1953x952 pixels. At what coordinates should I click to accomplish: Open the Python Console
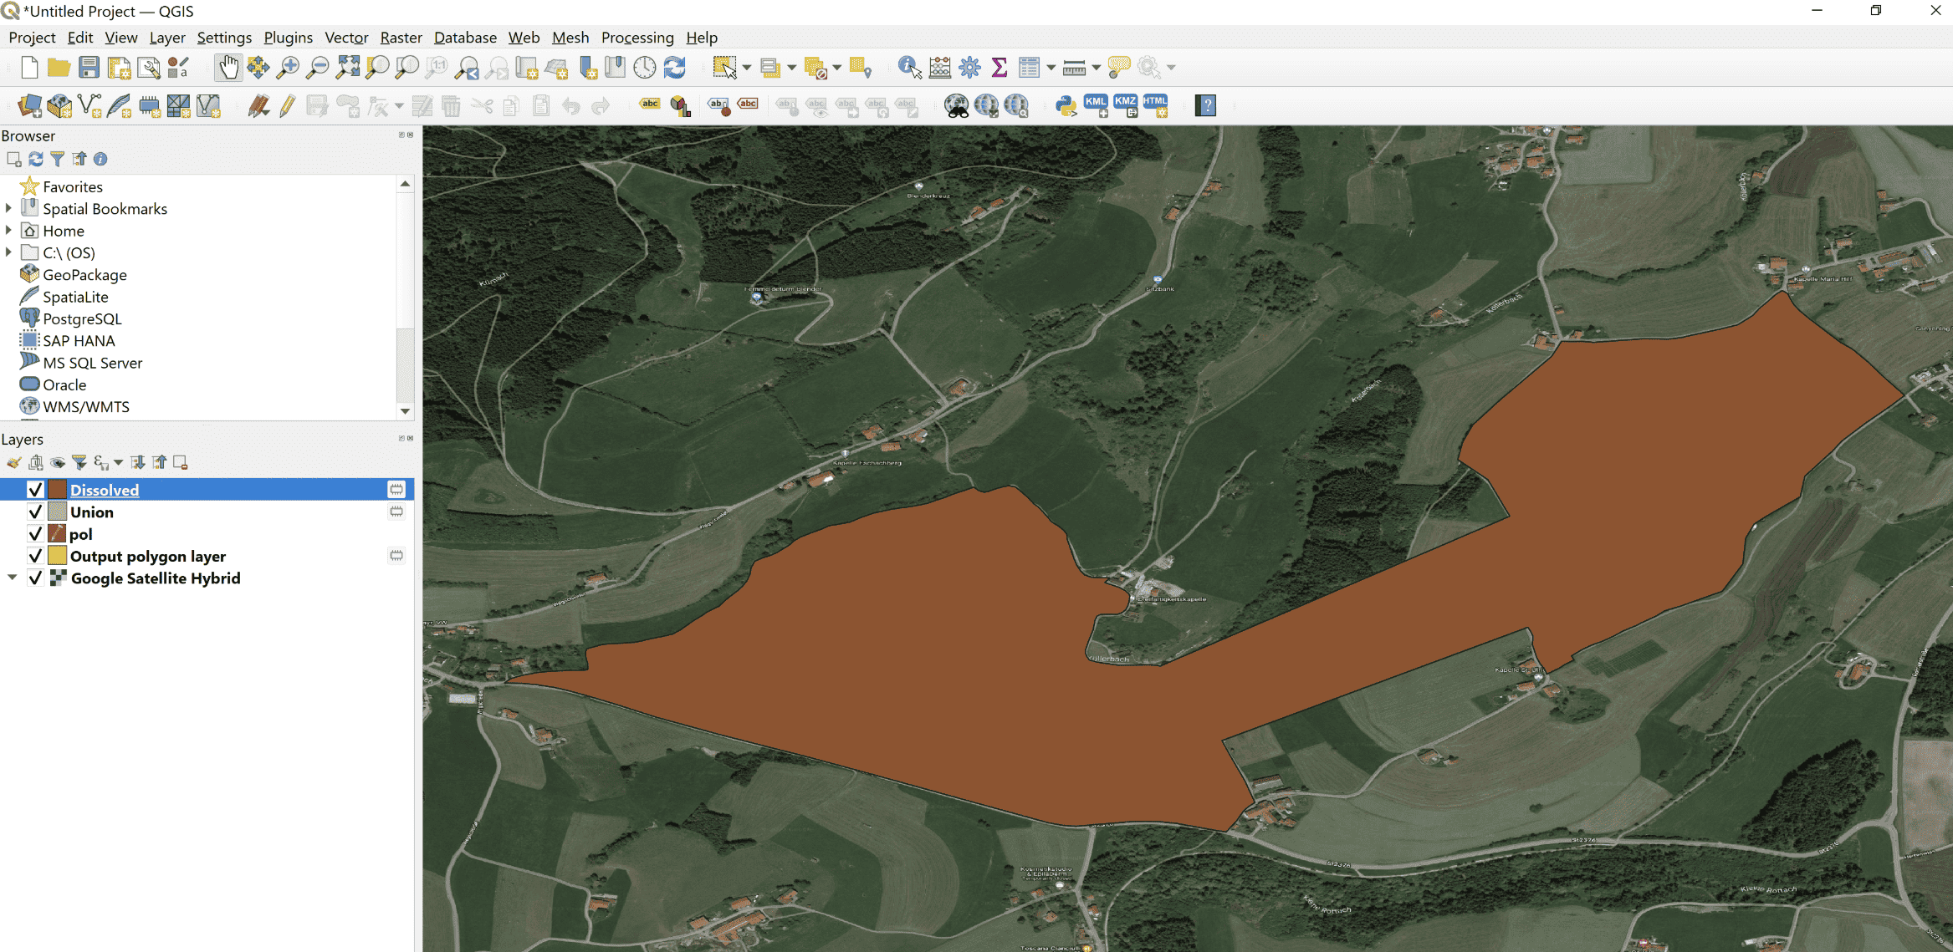[1068, 104]
